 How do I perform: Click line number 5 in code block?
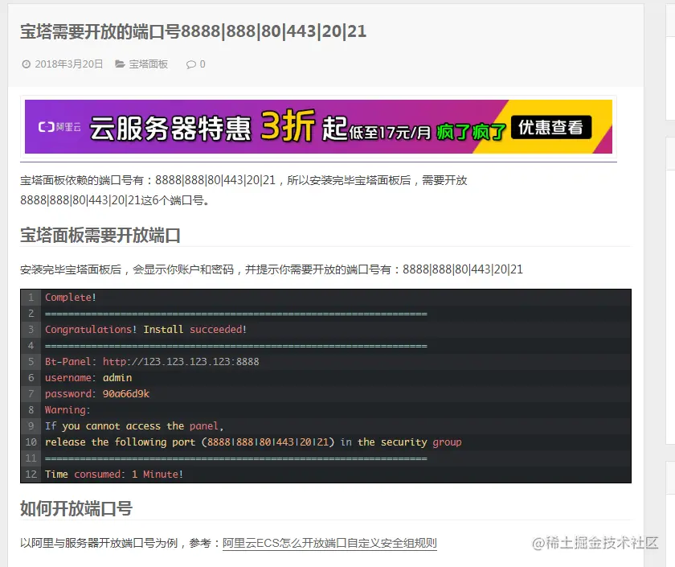click(x=31, y=362)
